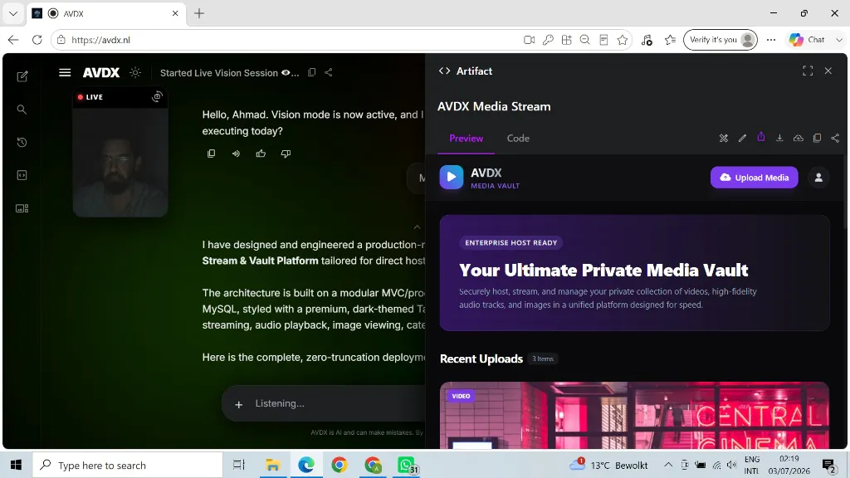Open chat history in the sidebar
850x478 pixels.
coord(22,143)
